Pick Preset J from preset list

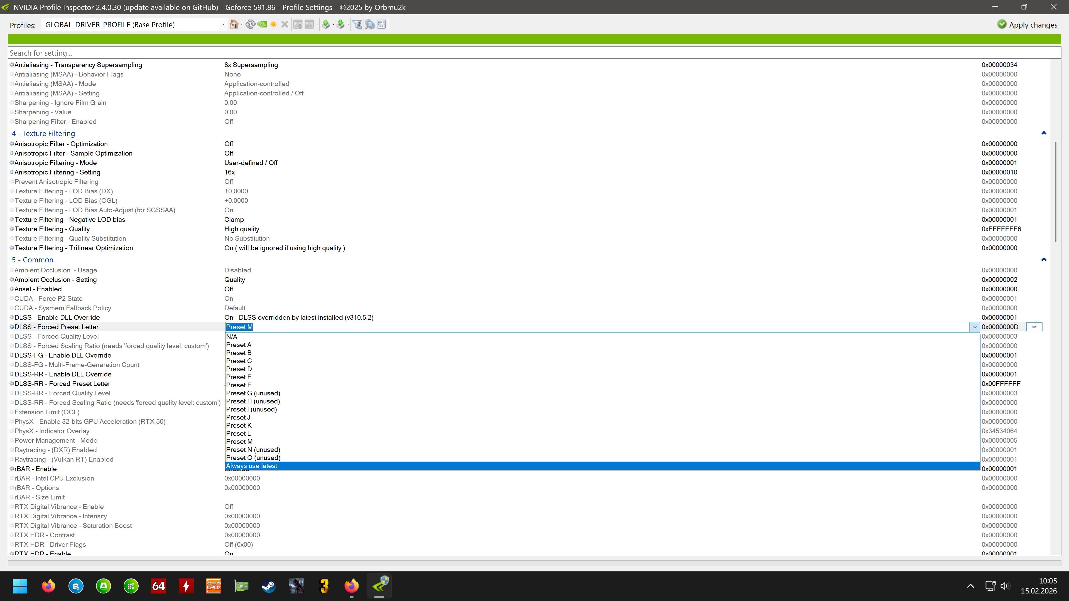[x=238, y=417]
